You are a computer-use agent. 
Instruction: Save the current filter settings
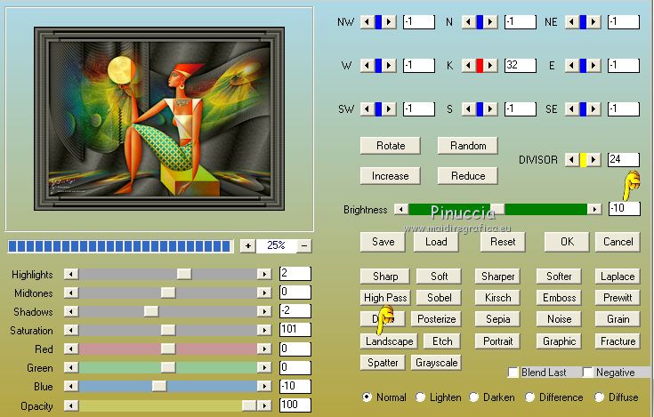pos(383,242)
